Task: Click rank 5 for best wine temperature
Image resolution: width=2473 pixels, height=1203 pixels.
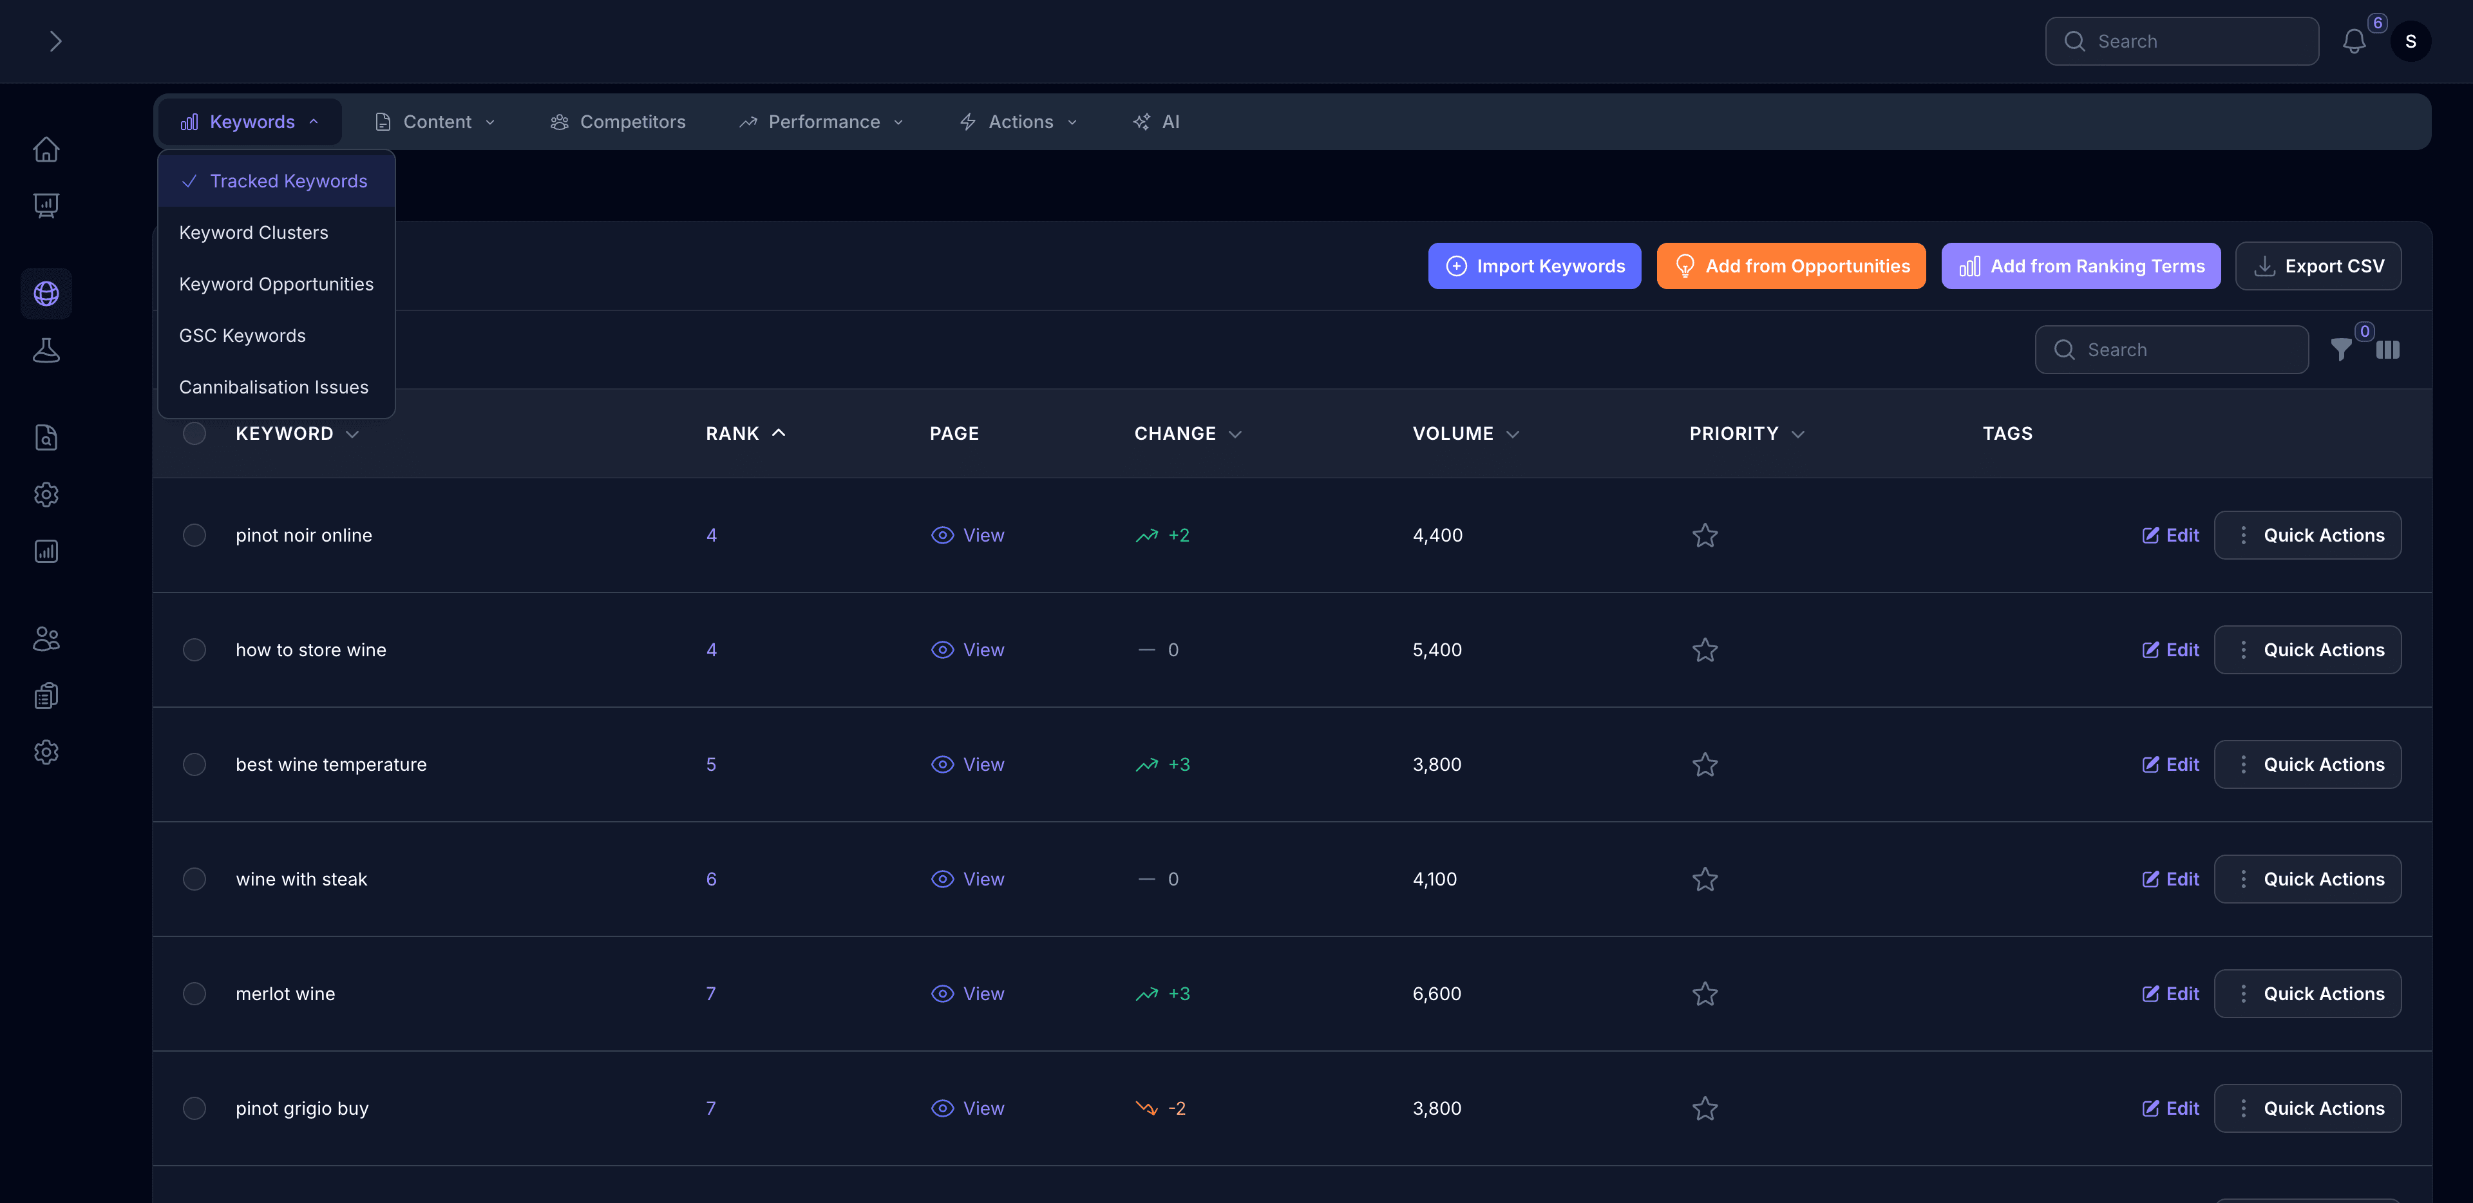Action: (710, 764)
